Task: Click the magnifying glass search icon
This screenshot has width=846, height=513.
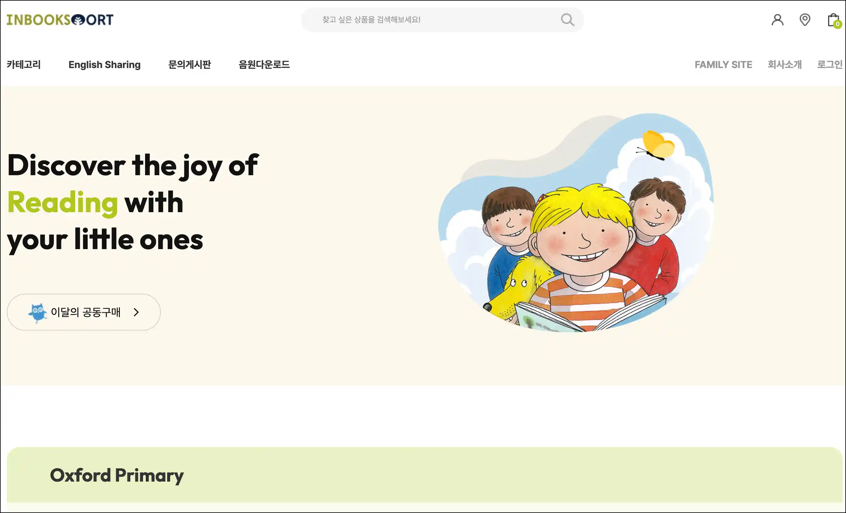Action: click(x=567, y=20)
